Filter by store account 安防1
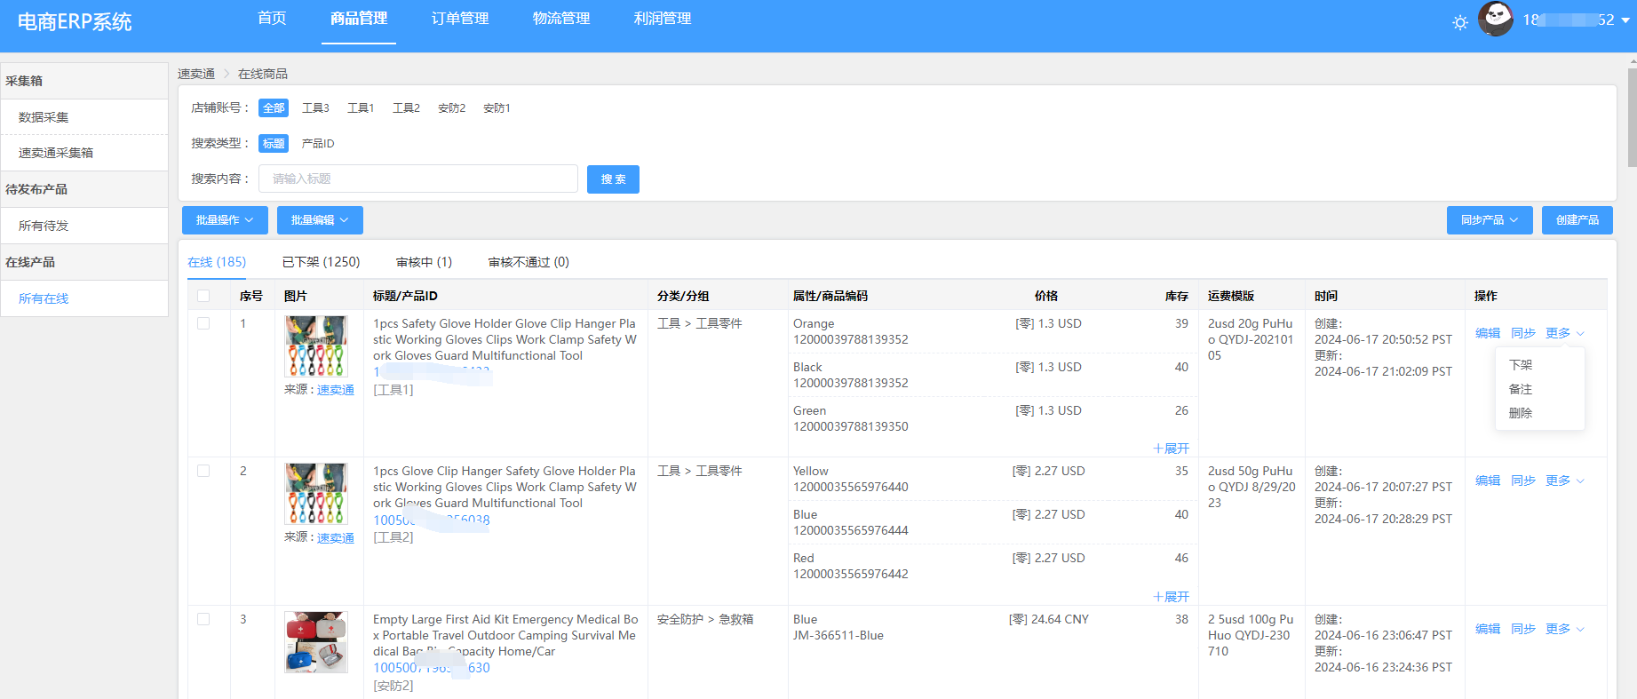The image size is (1637, 699). [x=497, y=107]
